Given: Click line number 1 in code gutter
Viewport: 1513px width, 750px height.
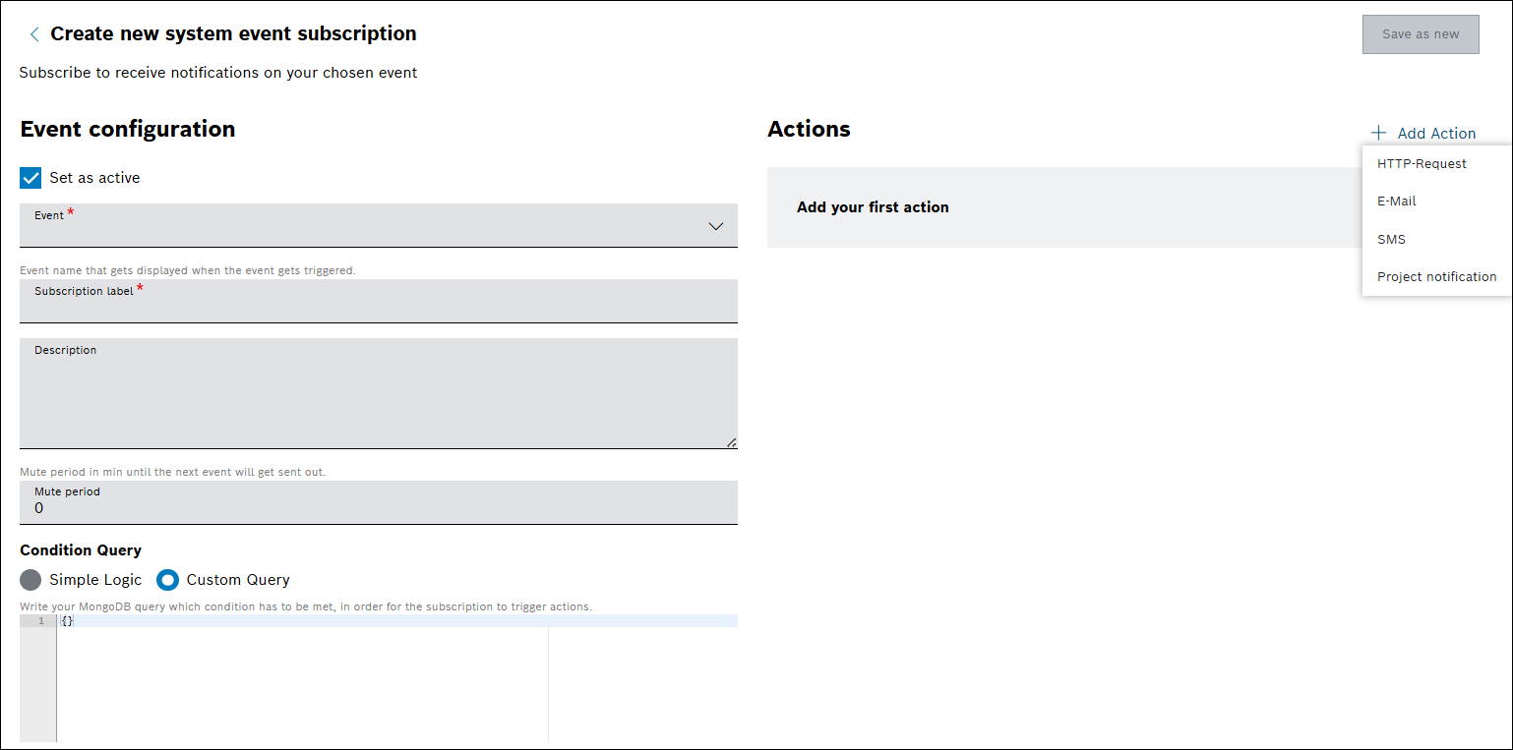Looking at the screenshot, I should coord(41,621).
